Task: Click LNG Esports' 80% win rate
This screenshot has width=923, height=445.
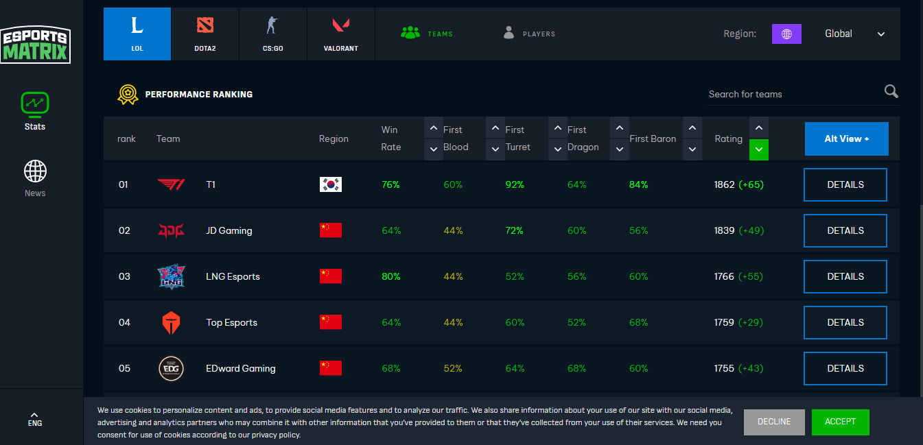Action: (391, 276)
